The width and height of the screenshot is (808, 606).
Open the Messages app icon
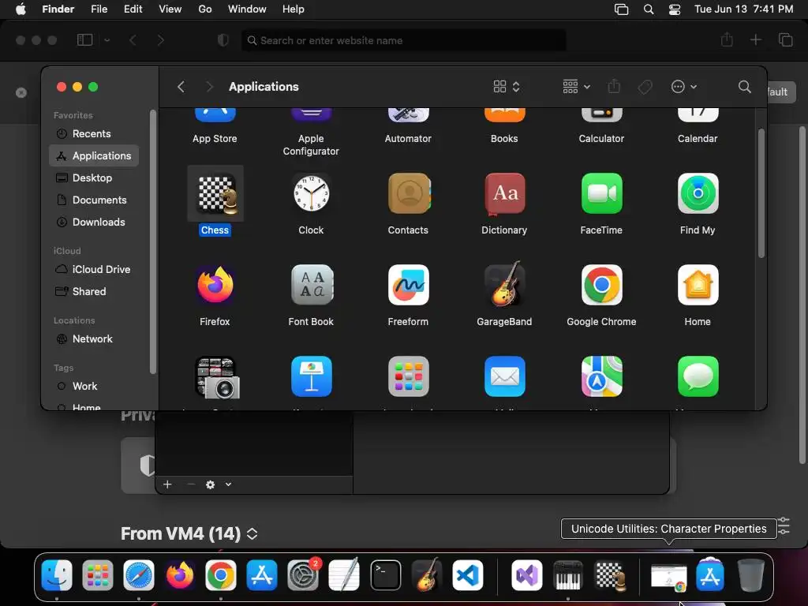pyautogui.click(x=698, y=376)
